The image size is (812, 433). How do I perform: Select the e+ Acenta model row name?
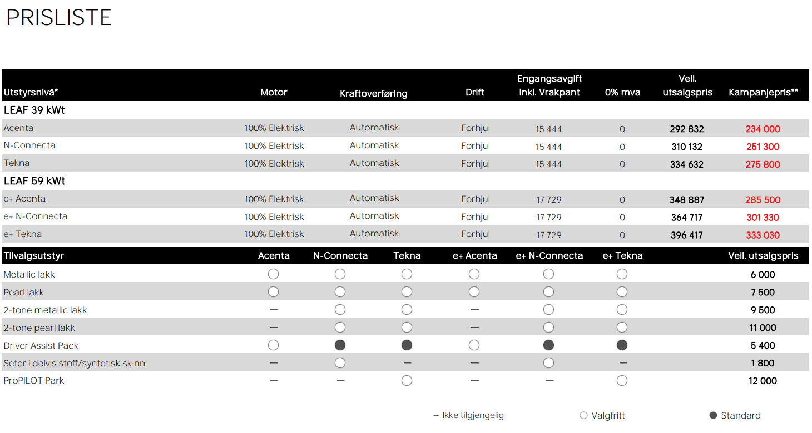[24, 199]
